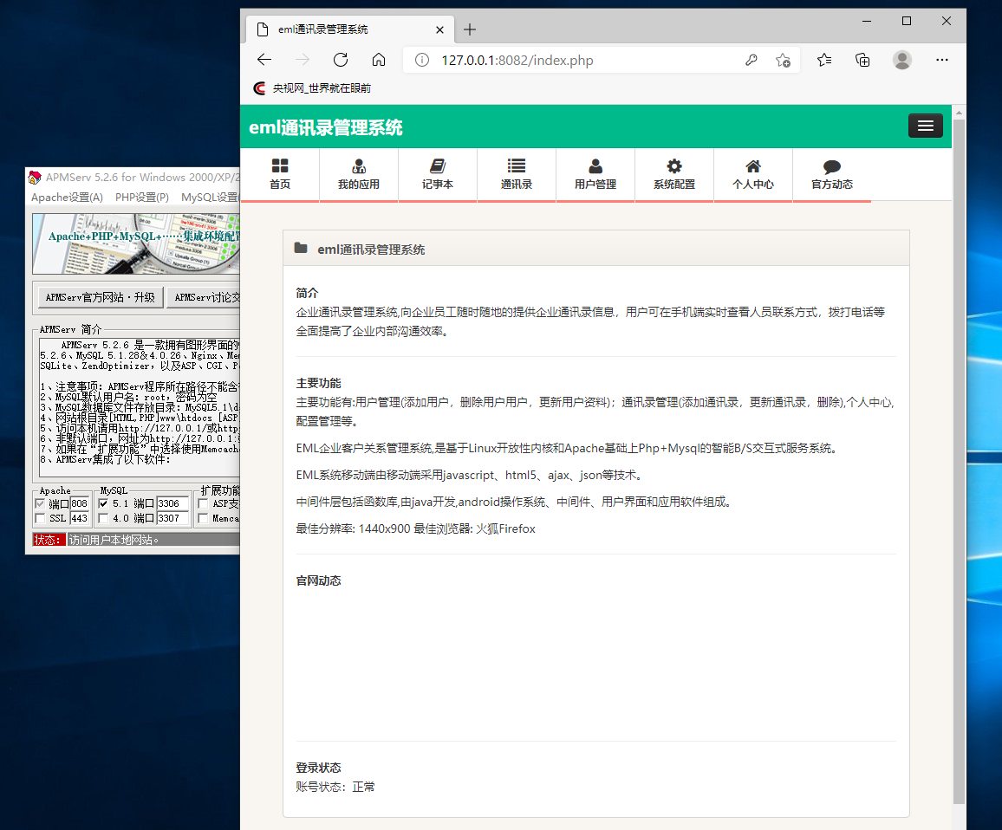
Task: Go back to previous browser page
Action: 264,60
